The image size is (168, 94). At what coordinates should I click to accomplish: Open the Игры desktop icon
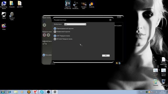(x=4, y=27)
